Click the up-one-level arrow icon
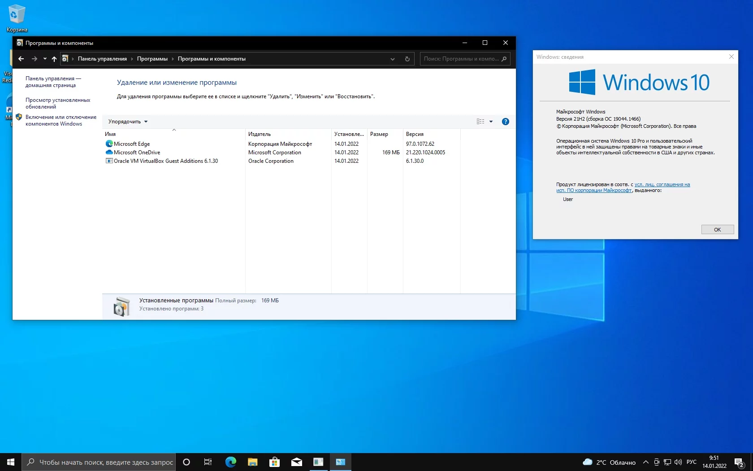 (54, 59)
